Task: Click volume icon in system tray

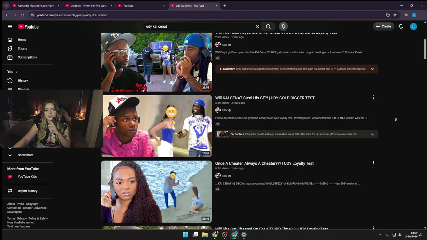Action: 399,235
